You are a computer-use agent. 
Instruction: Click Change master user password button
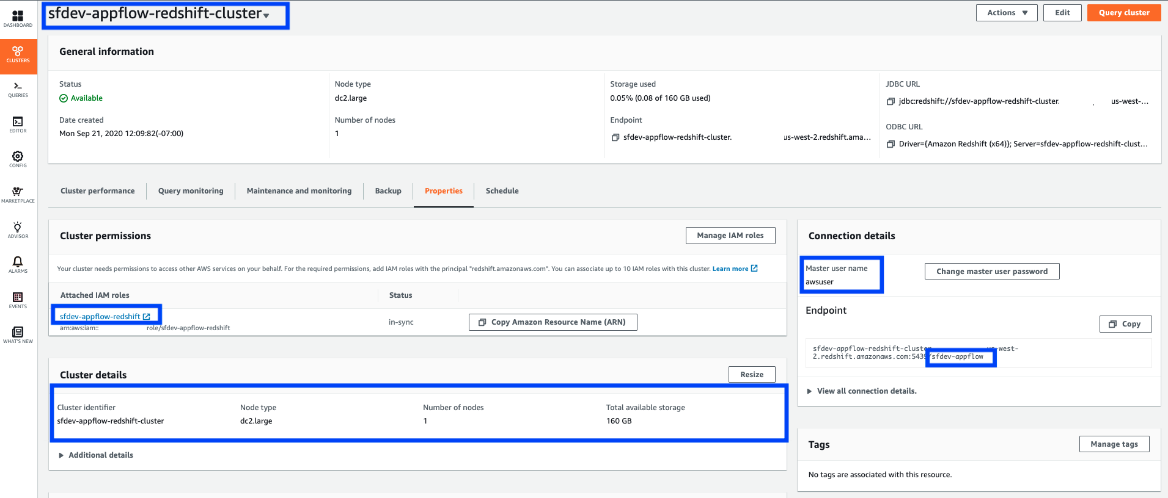click(x=992, y=272)
